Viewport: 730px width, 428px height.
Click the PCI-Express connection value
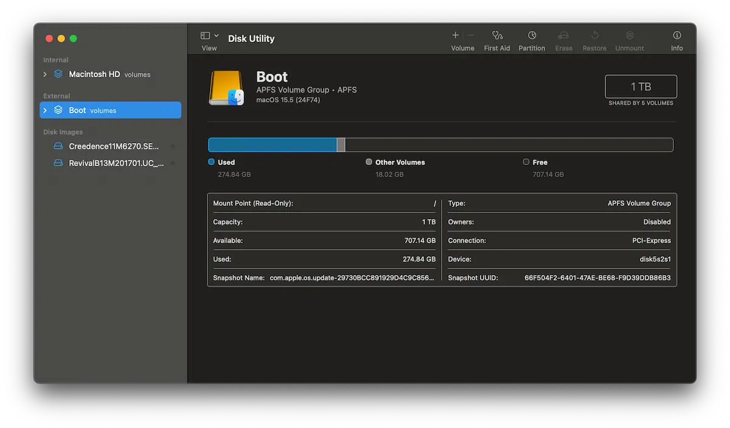pos(652,240)
